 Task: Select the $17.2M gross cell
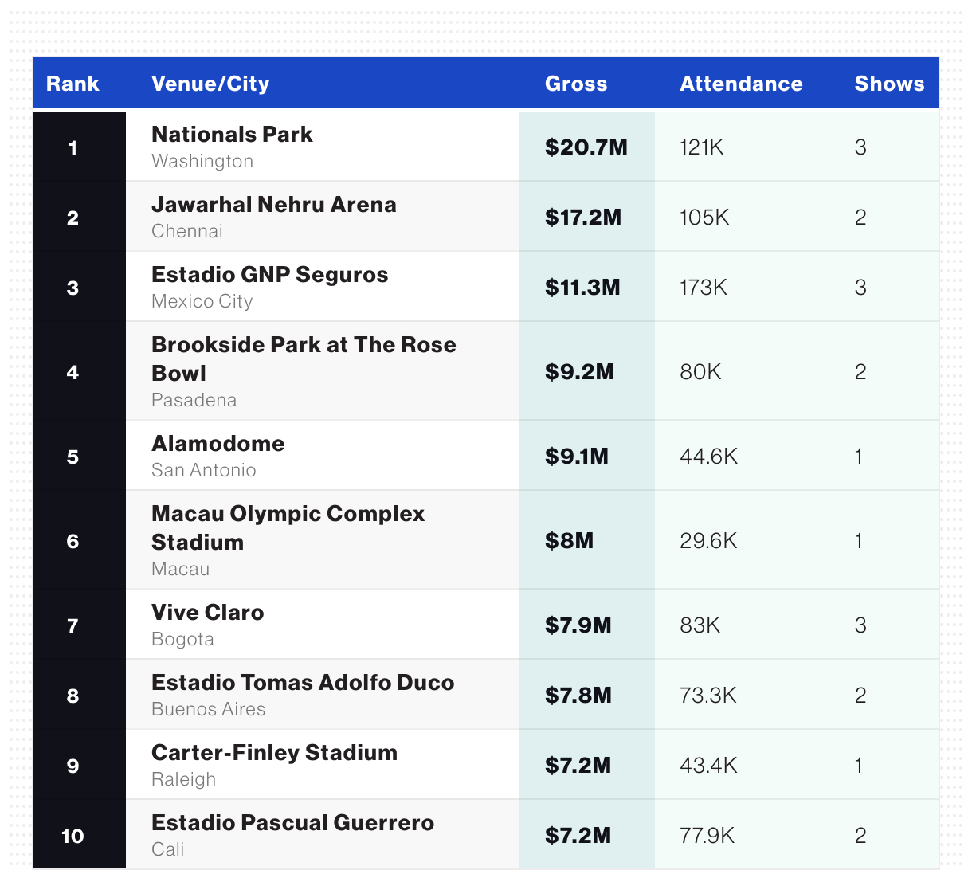pyautogui.click(x=582, y=218)
